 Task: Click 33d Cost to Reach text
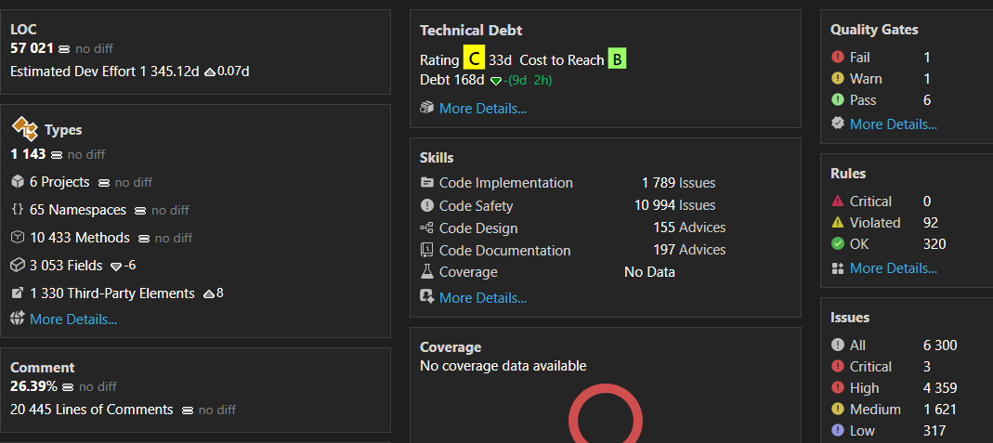click(546, 60)
